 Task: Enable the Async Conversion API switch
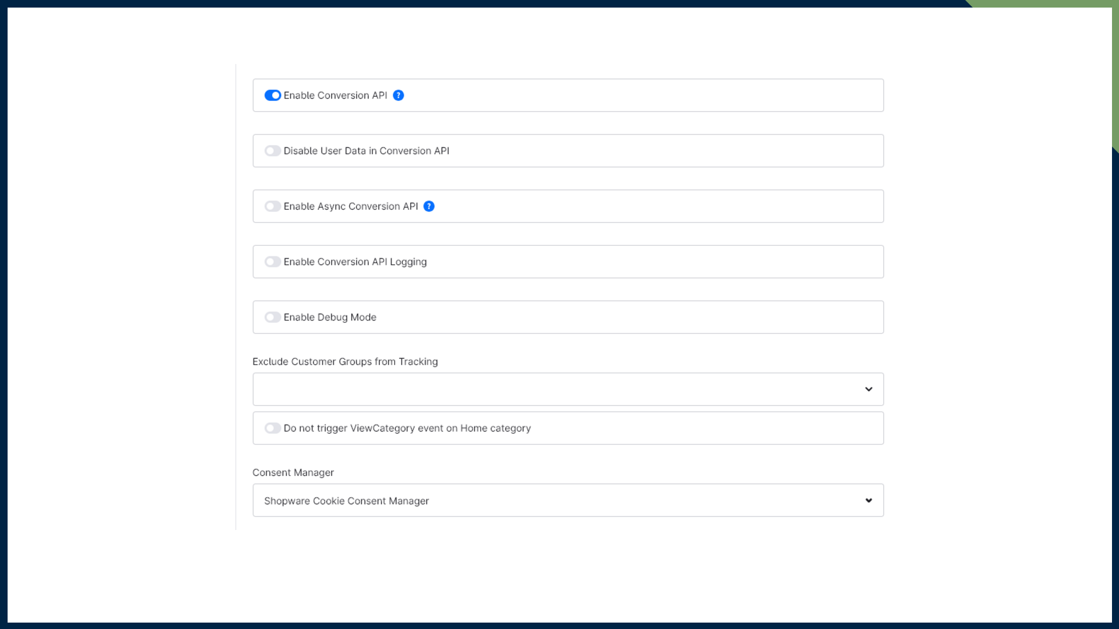click(x=272, y=206)
